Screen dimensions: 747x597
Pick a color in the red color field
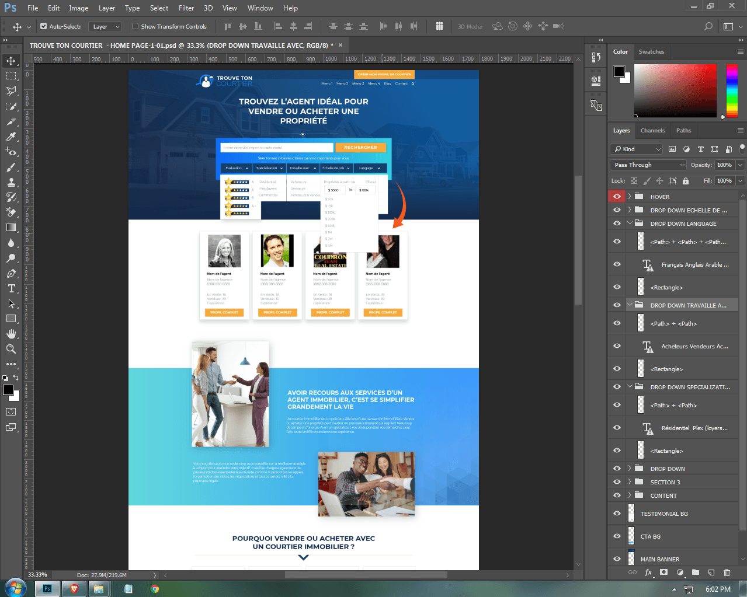click(676, 90)
